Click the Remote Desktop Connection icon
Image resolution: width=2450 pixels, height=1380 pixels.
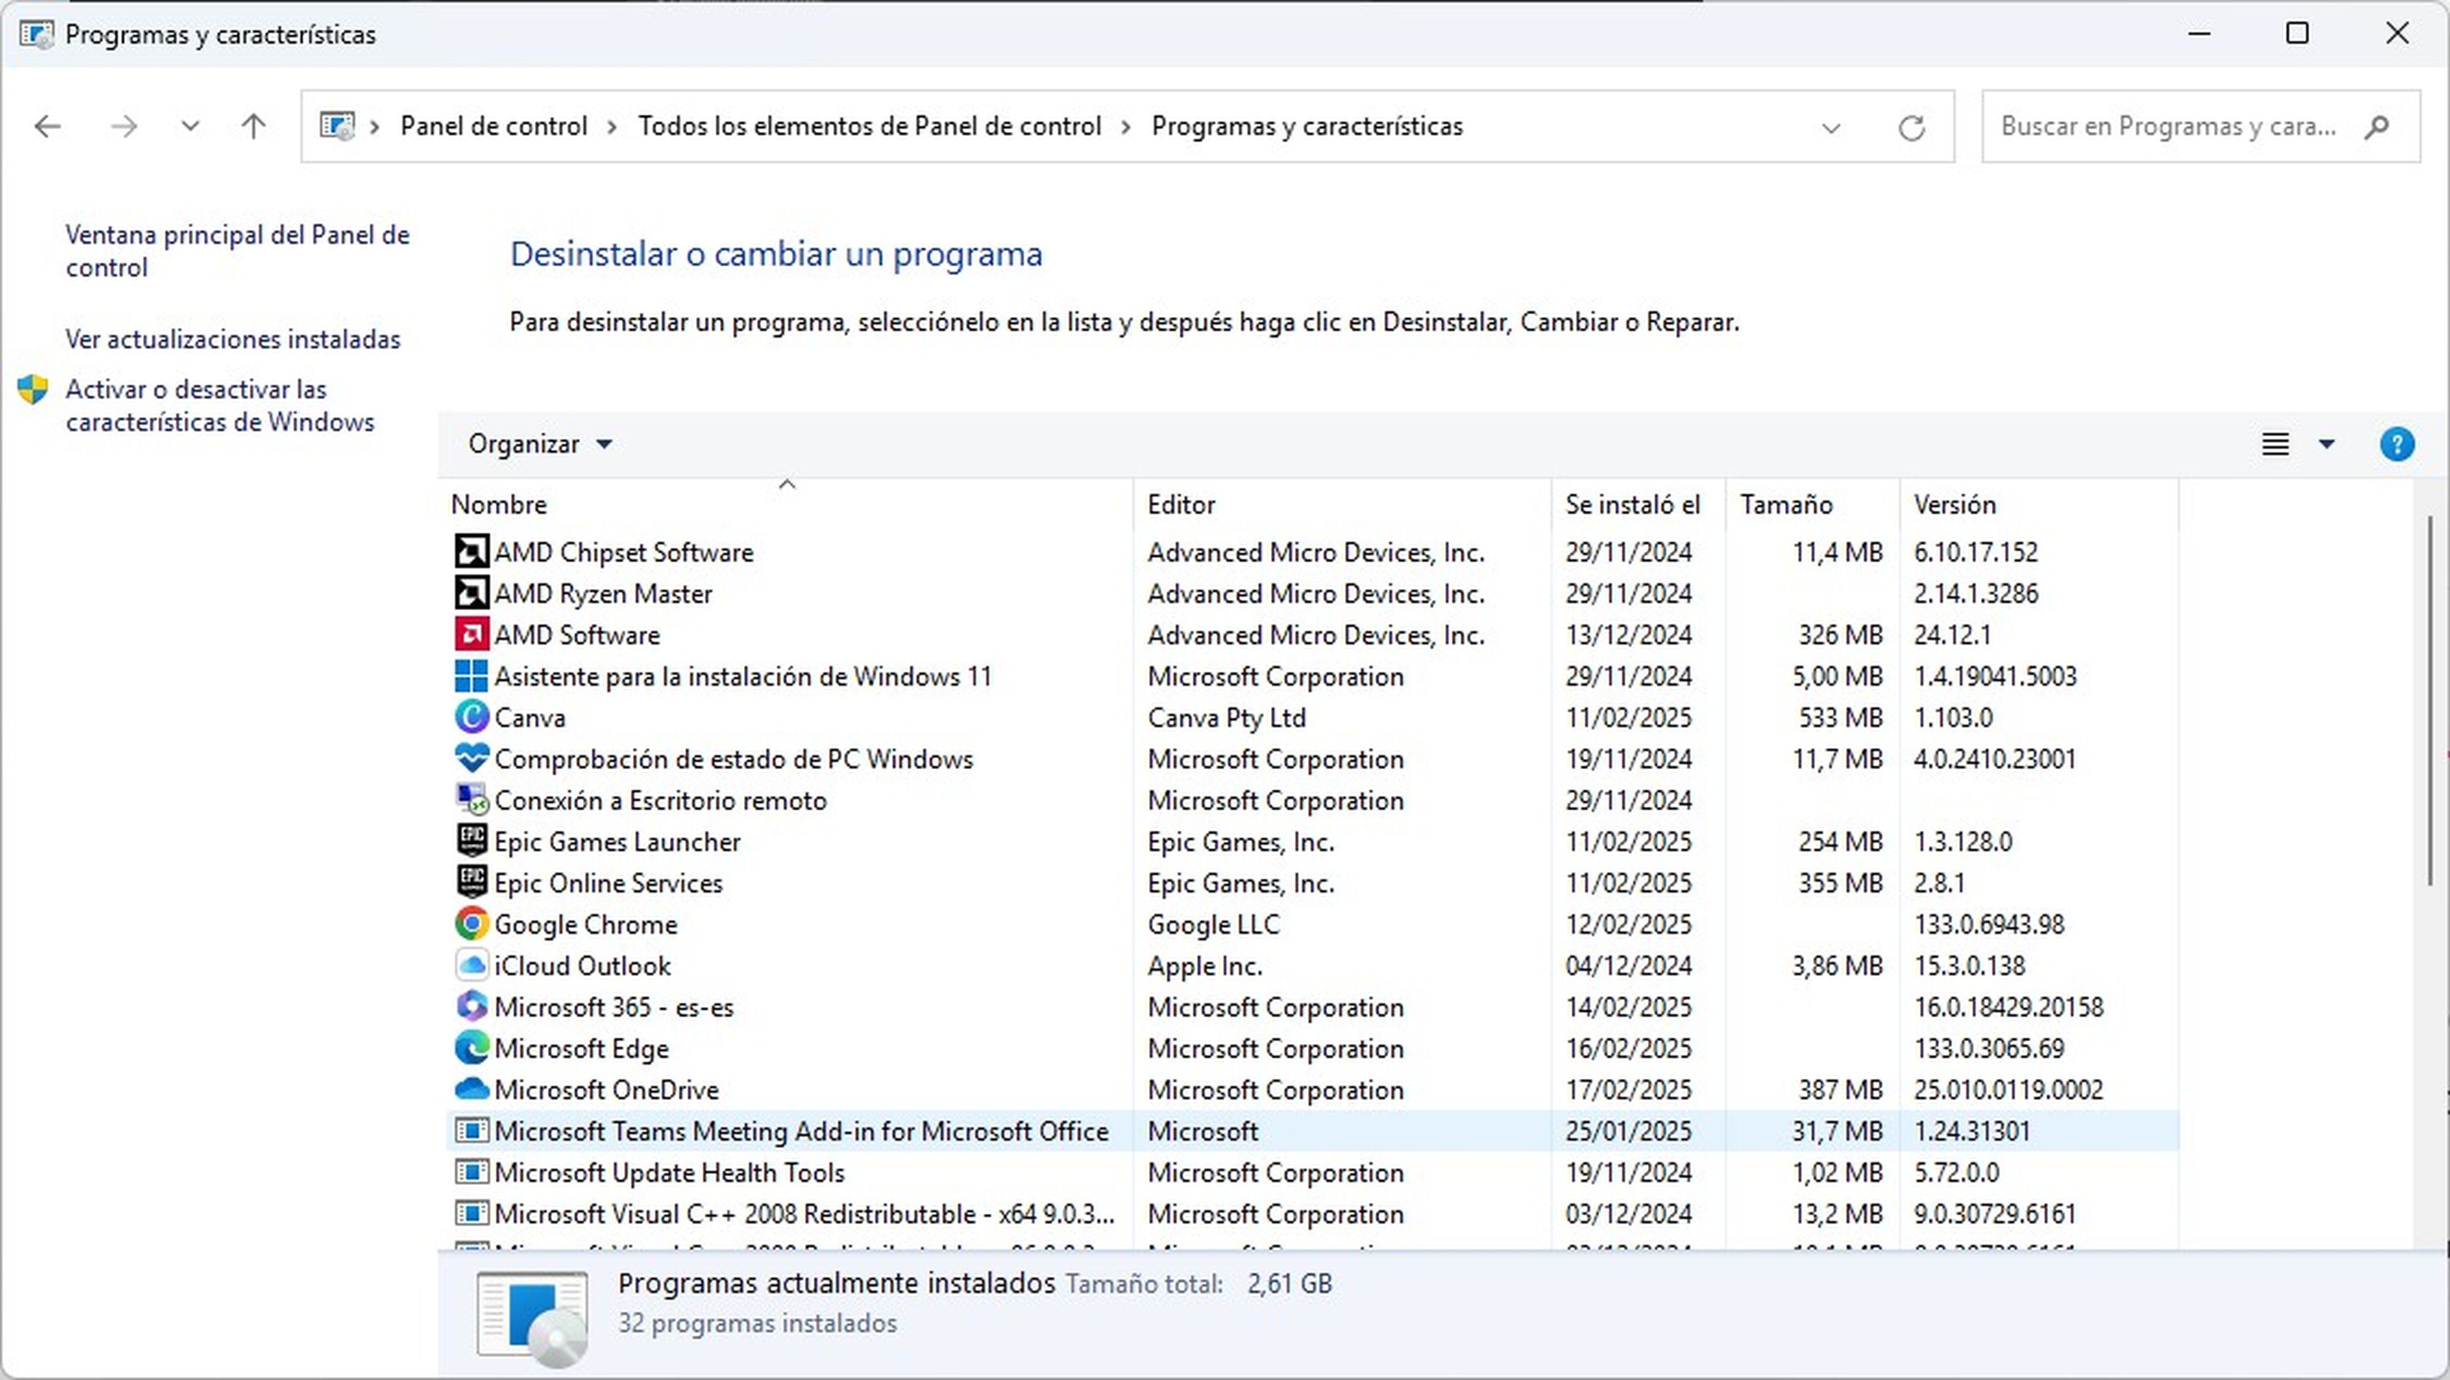471,800
